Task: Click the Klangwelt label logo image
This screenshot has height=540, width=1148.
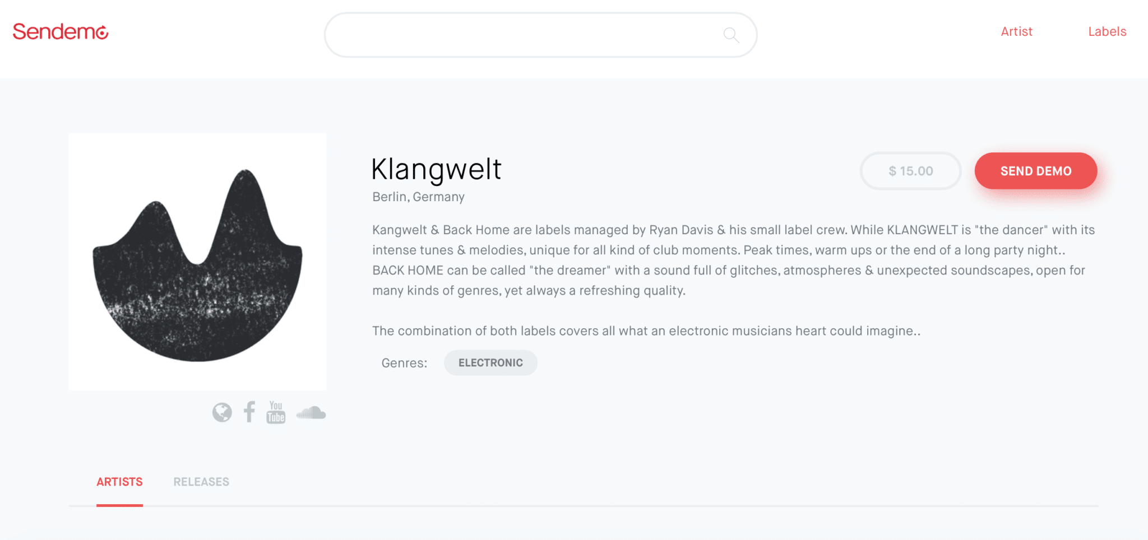Action: [x=197, y=262]
